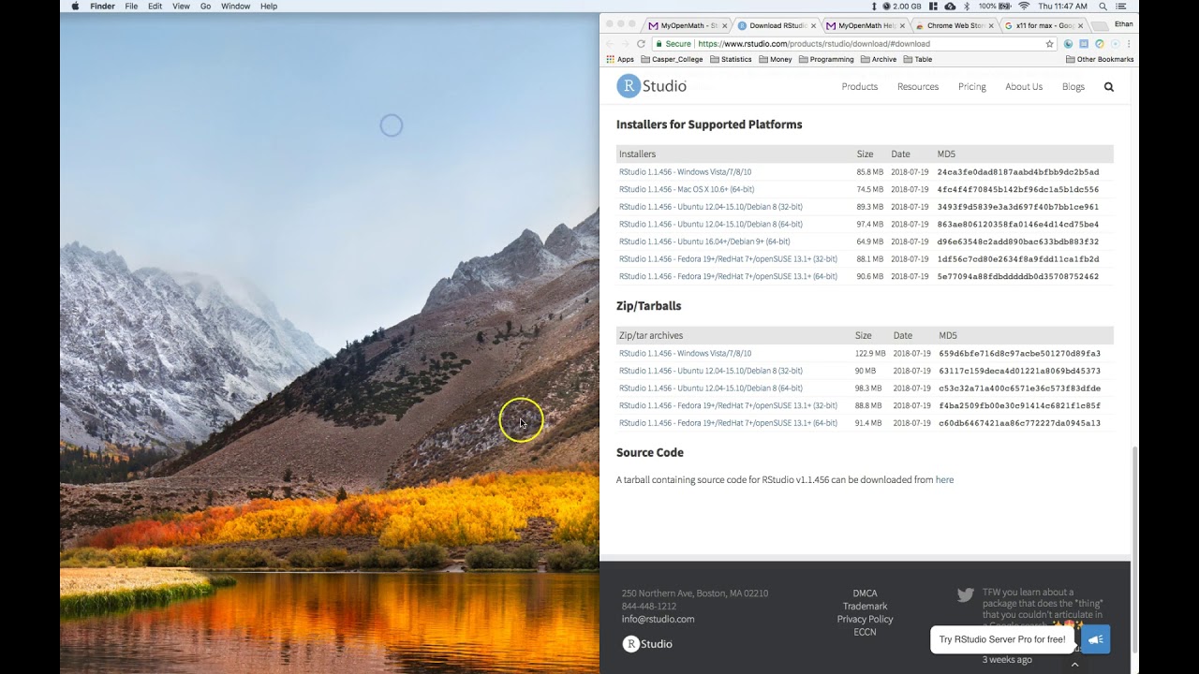Image resolution: width=1199 pixels, height=674 pixels.
Task: Download the Windows Vista/7/8/10 zip archive
Action: click(x=685, y=354)
